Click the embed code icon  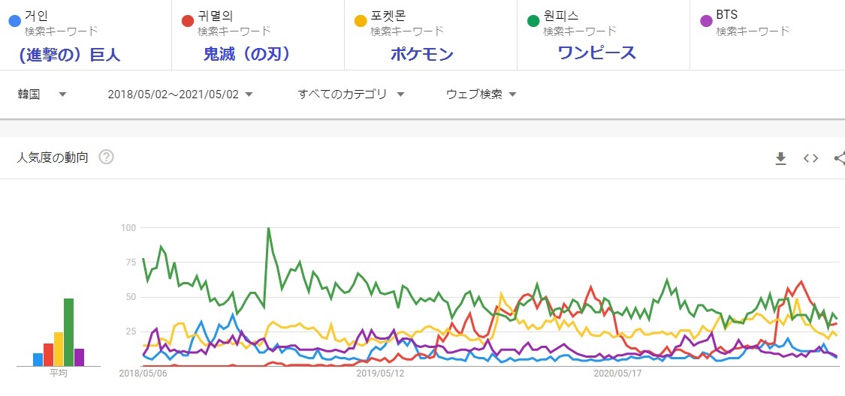[810, 157]
